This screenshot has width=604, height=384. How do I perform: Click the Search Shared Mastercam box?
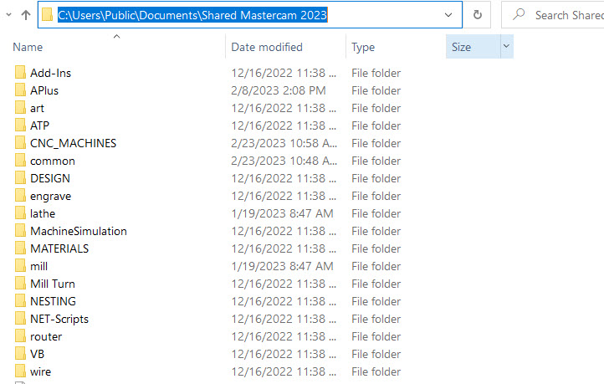coord(553,15)
